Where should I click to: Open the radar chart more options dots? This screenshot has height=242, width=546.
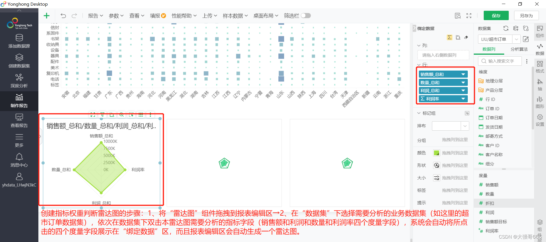[150, 115]
